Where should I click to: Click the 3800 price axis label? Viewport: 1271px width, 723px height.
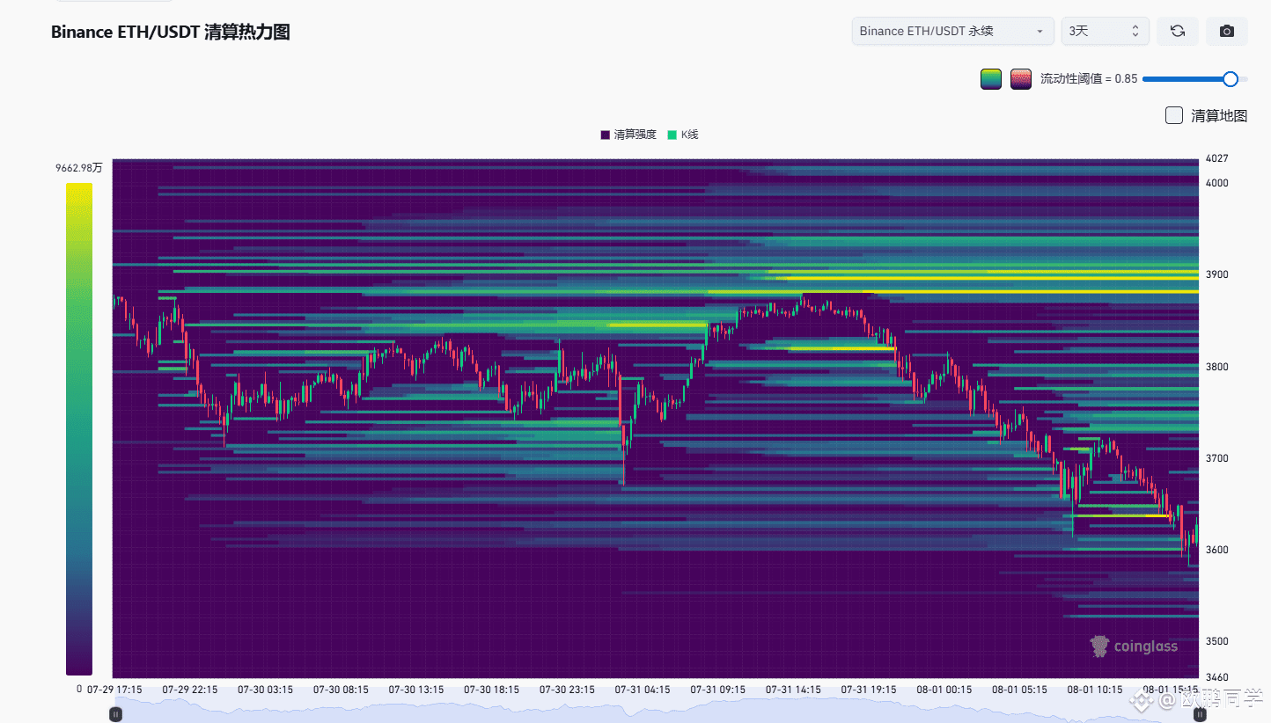click(1217, 367)
